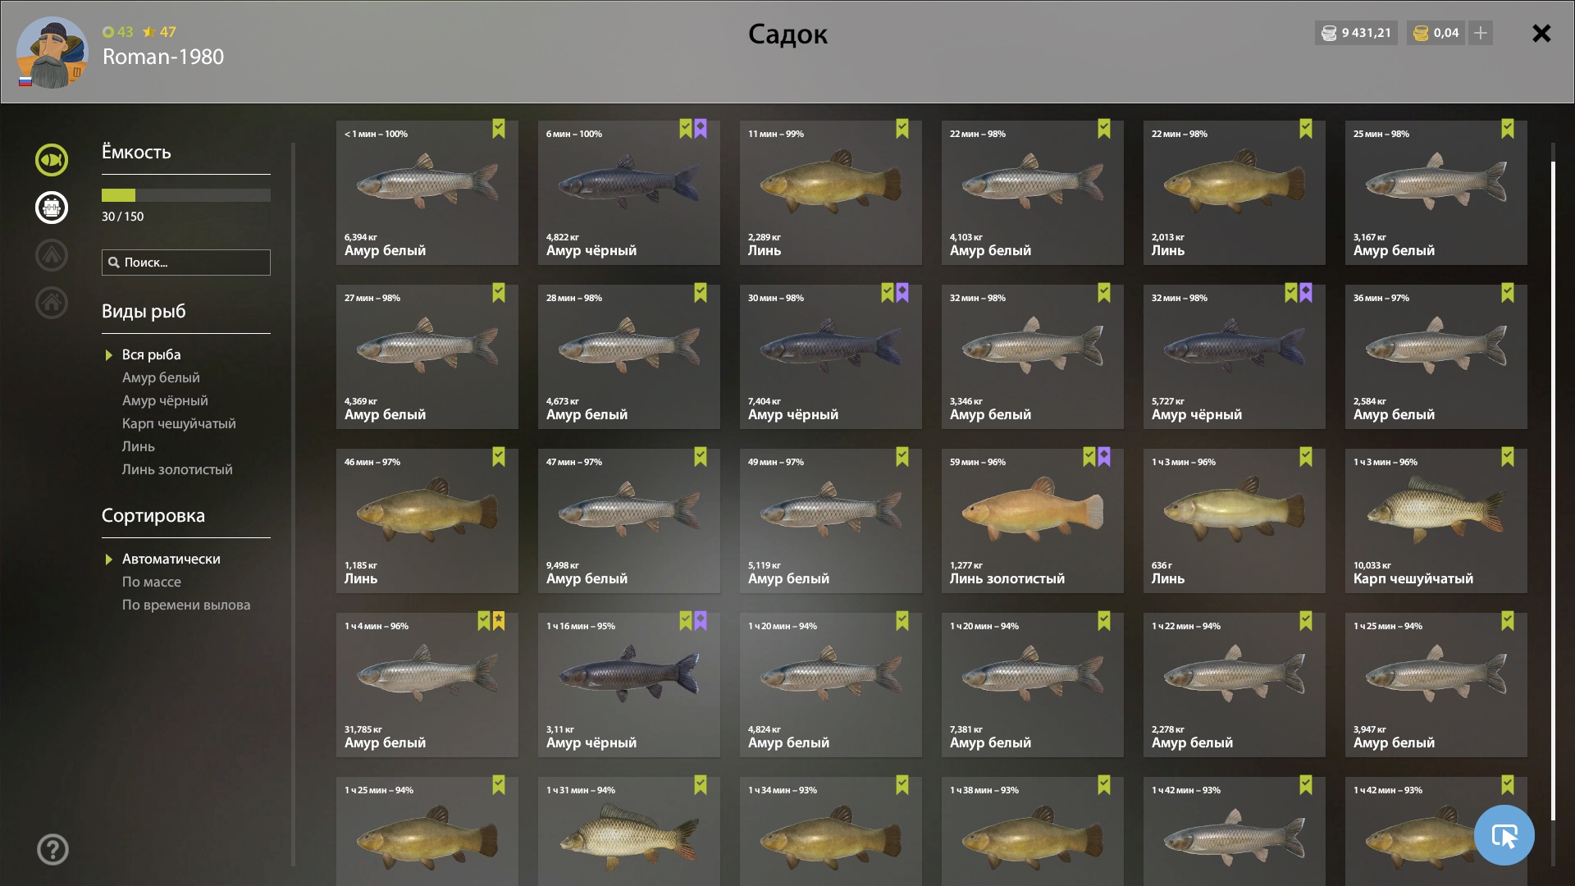Click the blue cursor overlay button
1575x886 pixels.
(x=1504, y=835)
